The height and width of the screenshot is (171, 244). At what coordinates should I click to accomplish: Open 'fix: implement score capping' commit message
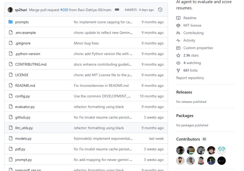103,22
